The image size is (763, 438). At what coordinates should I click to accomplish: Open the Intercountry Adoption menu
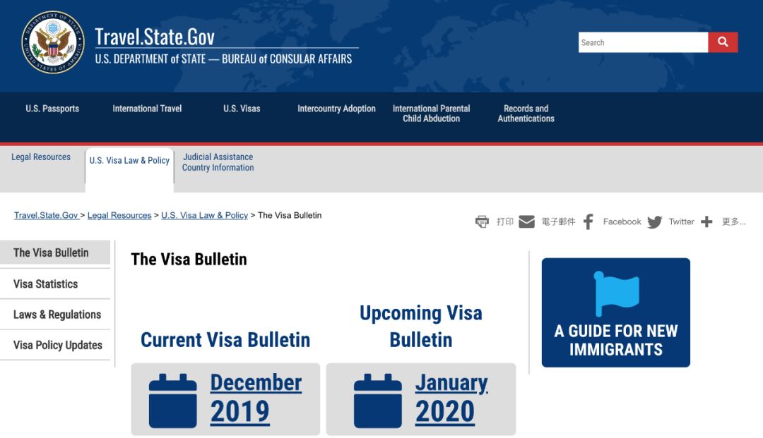337,109
